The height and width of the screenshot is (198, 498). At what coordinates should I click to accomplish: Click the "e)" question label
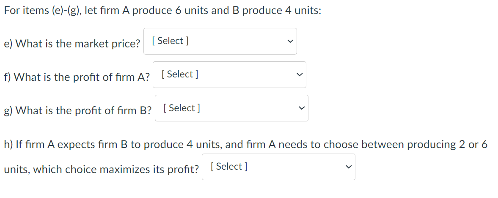pyautogui.click(x=8, y=44)
